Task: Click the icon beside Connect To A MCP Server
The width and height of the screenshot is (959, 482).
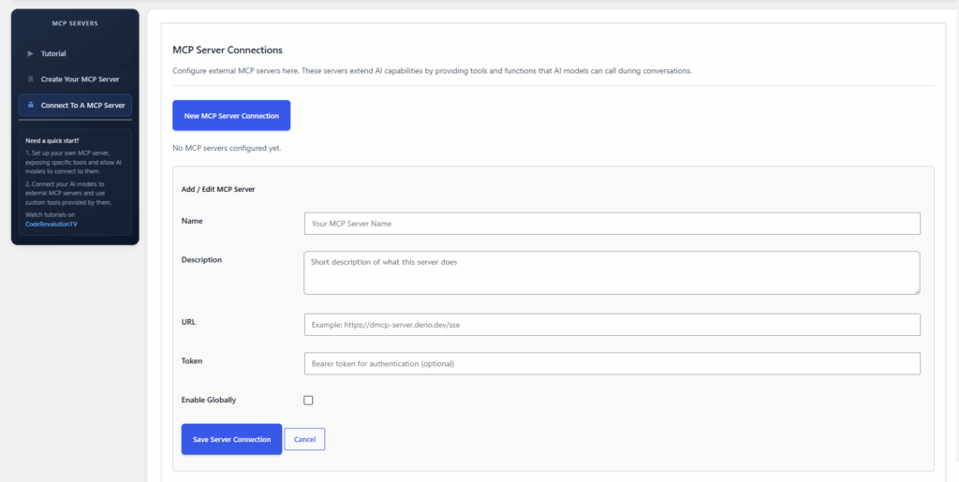Action: pos(31,105)
